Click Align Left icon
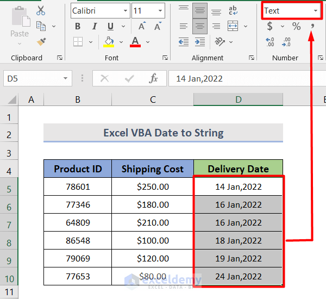 tap(184, 26)
